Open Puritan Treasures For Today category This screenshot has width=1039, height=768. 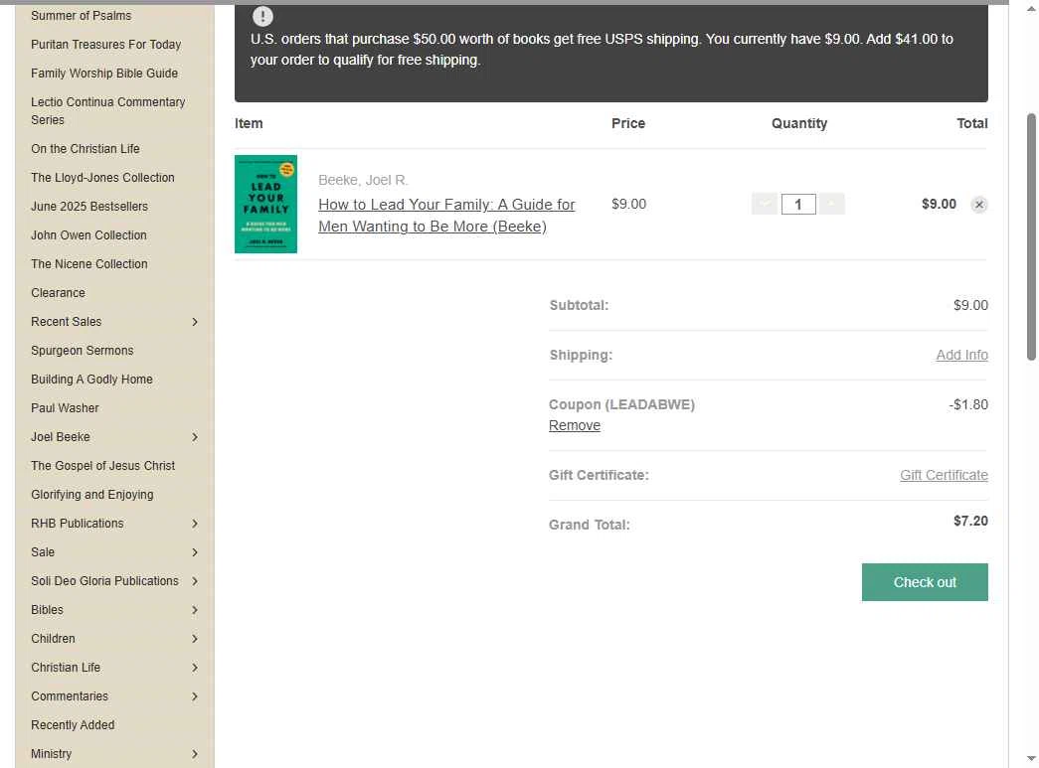[x=105, y=45]
